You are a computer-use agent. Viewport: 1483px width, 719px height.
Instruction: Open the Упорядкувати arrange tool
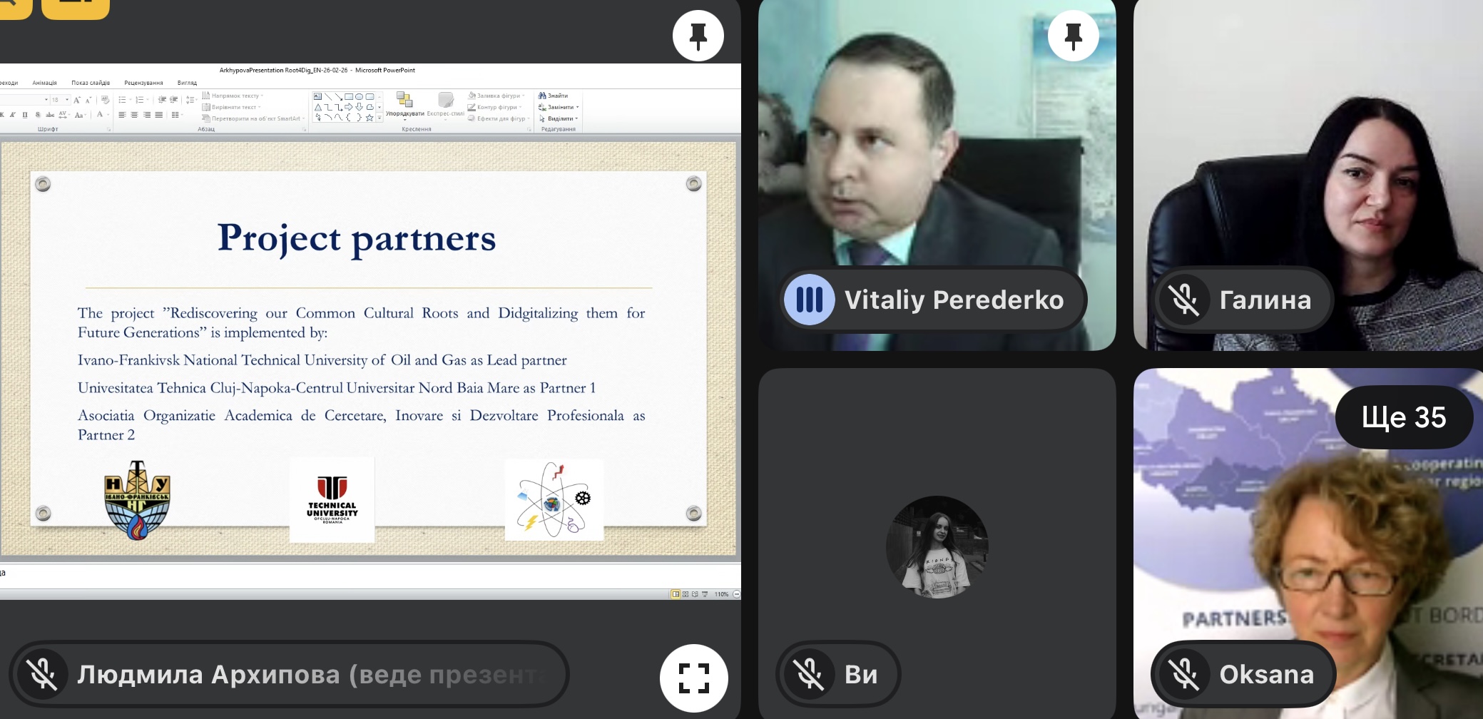(404, 104)
